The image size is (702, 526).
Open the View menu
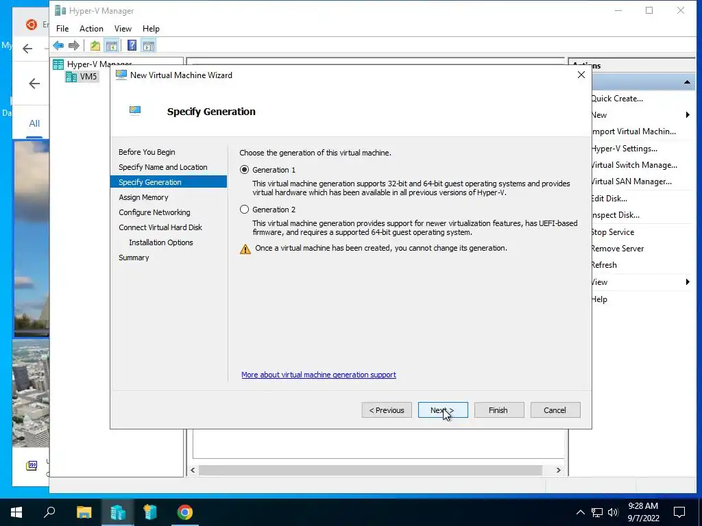pos(123,29)
